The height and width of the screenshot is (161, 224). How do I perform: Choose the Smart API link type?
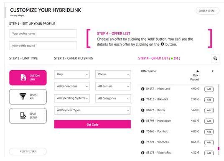[x=28, y=97]
